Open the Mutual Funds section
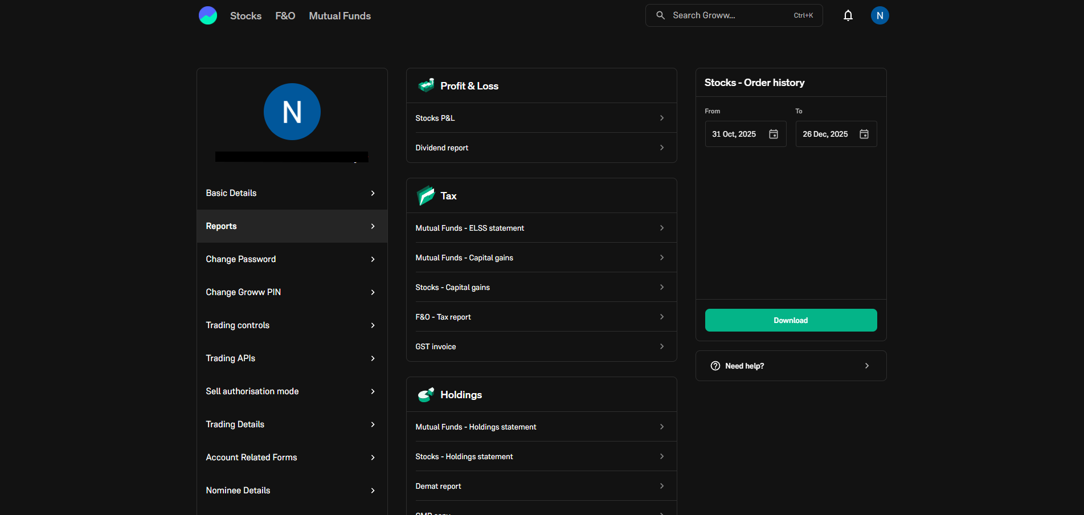The height and width of the screenshot is (515, 1084). 339,15
